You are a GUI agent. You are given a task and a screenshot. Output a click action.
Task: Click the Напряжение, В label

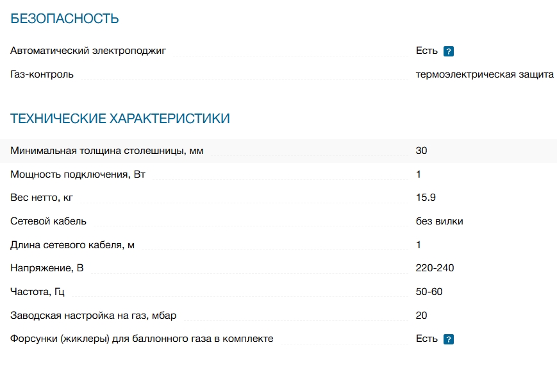(x=47, y=268)
